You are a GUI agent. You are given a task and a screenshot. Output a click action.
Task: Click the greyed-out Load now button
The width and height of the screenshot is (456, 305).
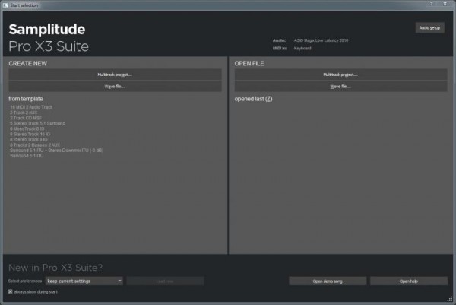point(165,281)
